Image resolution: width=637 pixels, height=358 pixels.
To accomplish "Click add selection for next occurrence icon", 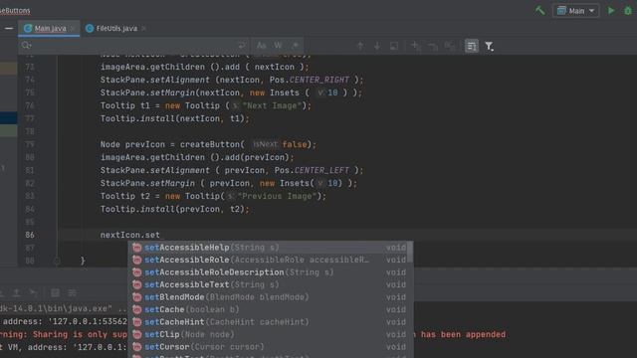I will tap(416, 46).
